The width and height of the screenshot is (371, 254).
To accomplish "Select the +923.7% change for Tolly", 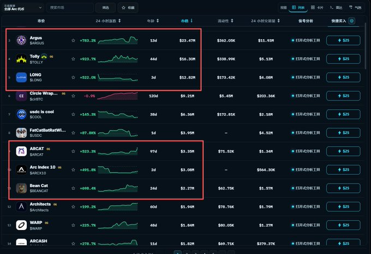I will pyautogui.click(x=88, y=59).
